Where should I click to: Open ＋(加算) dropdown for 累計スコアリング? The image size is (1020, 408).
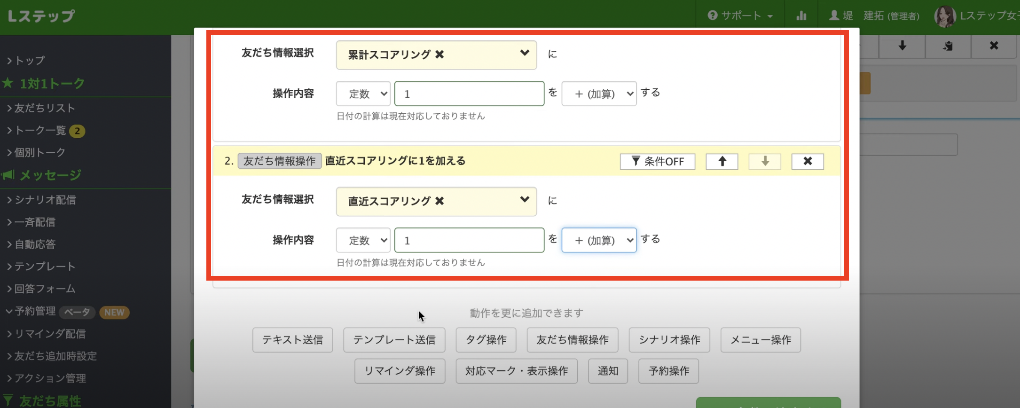click(x=599, y=94)
